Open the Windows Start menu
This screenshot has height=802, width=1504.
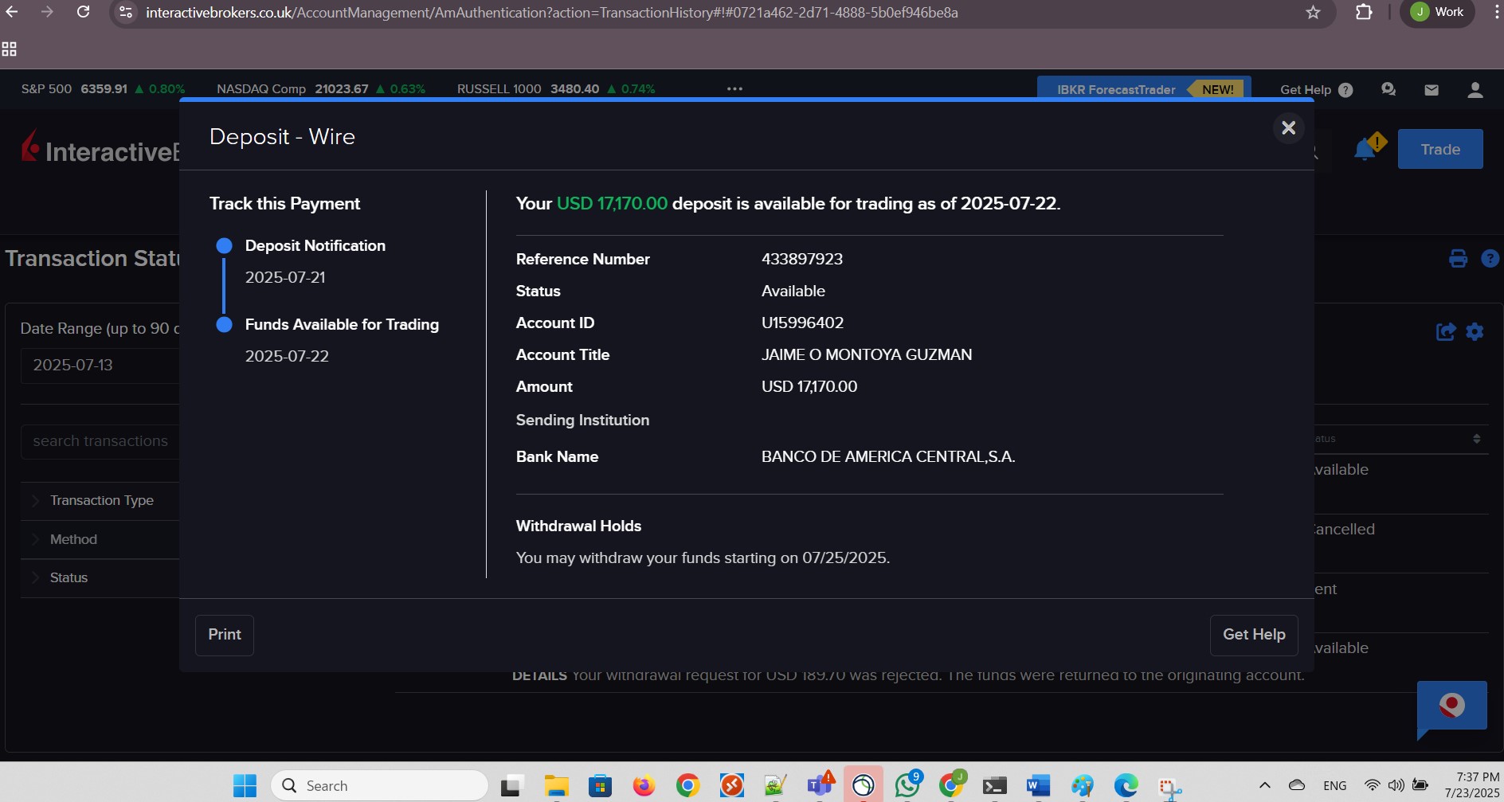[x=245, y=786]
